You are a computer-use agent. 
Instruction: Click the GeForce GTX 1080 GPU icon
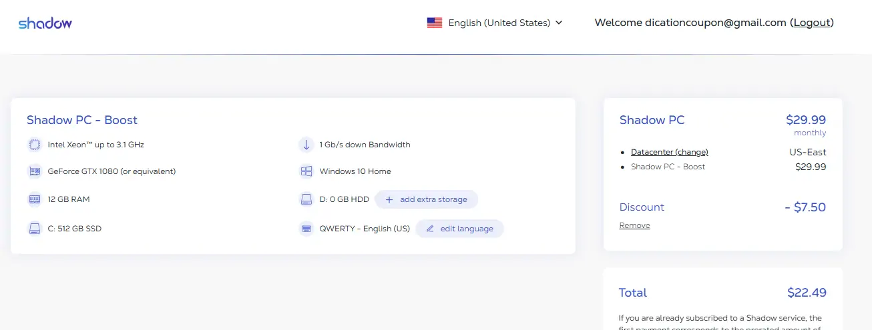click(35, 171)
